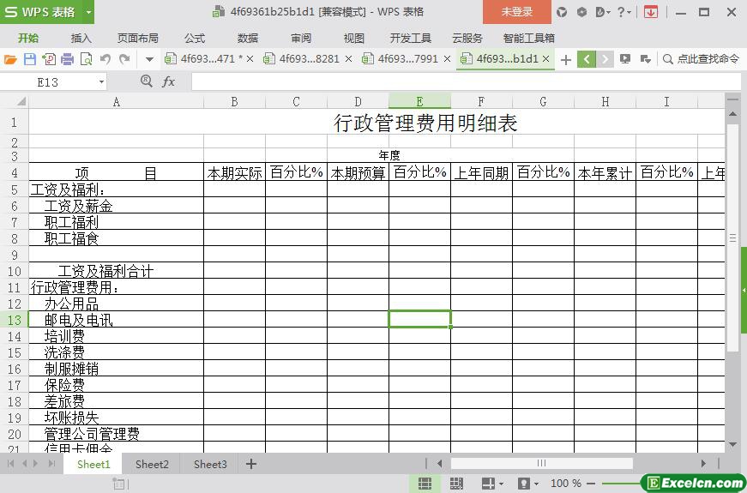Viewport: 747px width, 493px height.
Task: Click the formula bar input field
Action: [466, 82]
